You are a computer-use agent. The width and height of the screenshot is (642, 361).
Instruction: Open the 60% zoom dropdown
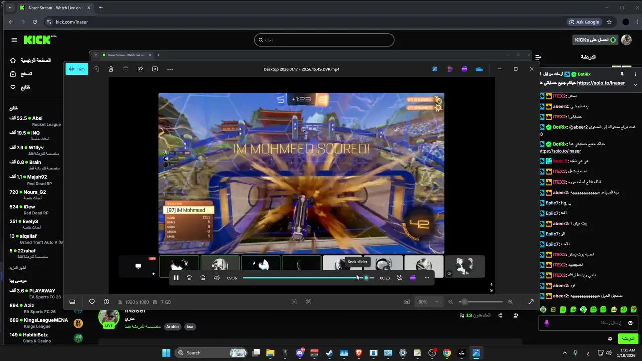(x=429, y=302)
